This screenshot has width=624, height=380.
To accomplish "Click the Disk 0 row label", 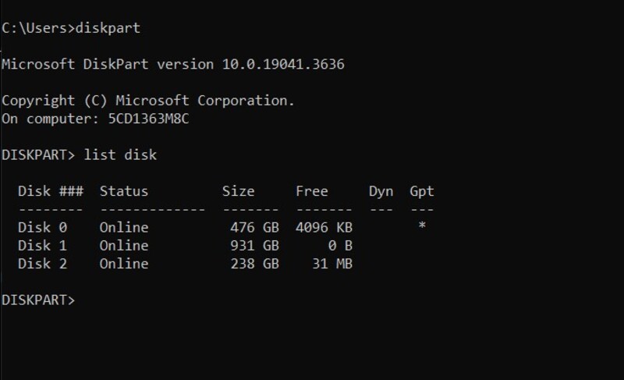I will coord(42,228).
